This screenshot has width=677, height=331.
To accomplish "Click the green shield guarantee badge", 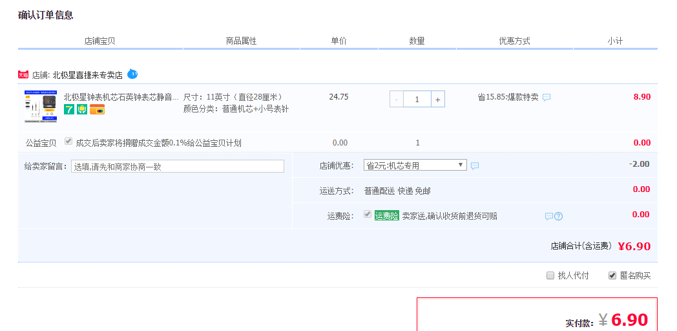I will tap(82, 109).
